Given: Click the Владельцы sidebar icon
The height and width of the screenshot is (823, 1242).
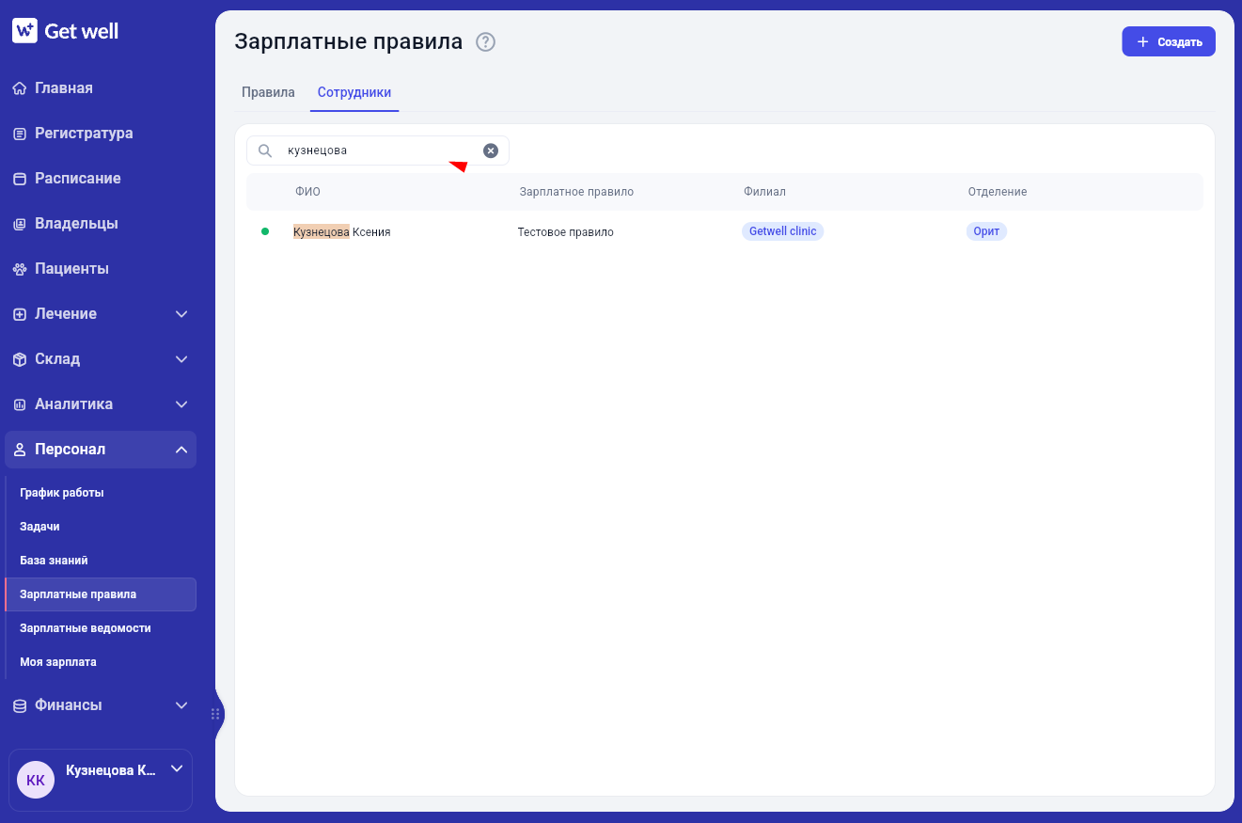Looking at the screenshot, I should [x=20, y=224].
